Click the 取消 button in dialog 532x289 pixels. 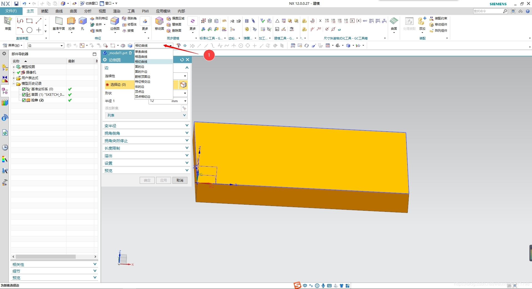180,180
